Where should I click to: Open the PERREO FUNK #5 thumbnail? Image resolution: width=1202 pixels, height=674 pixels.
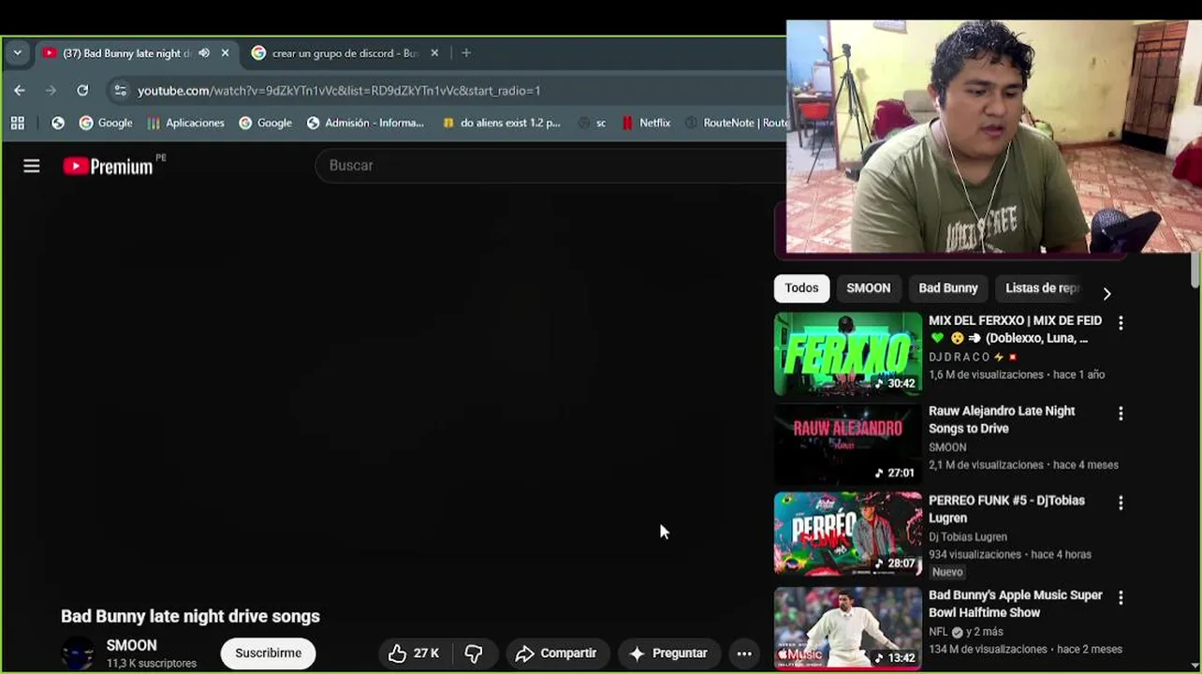(x=848, y=535)
